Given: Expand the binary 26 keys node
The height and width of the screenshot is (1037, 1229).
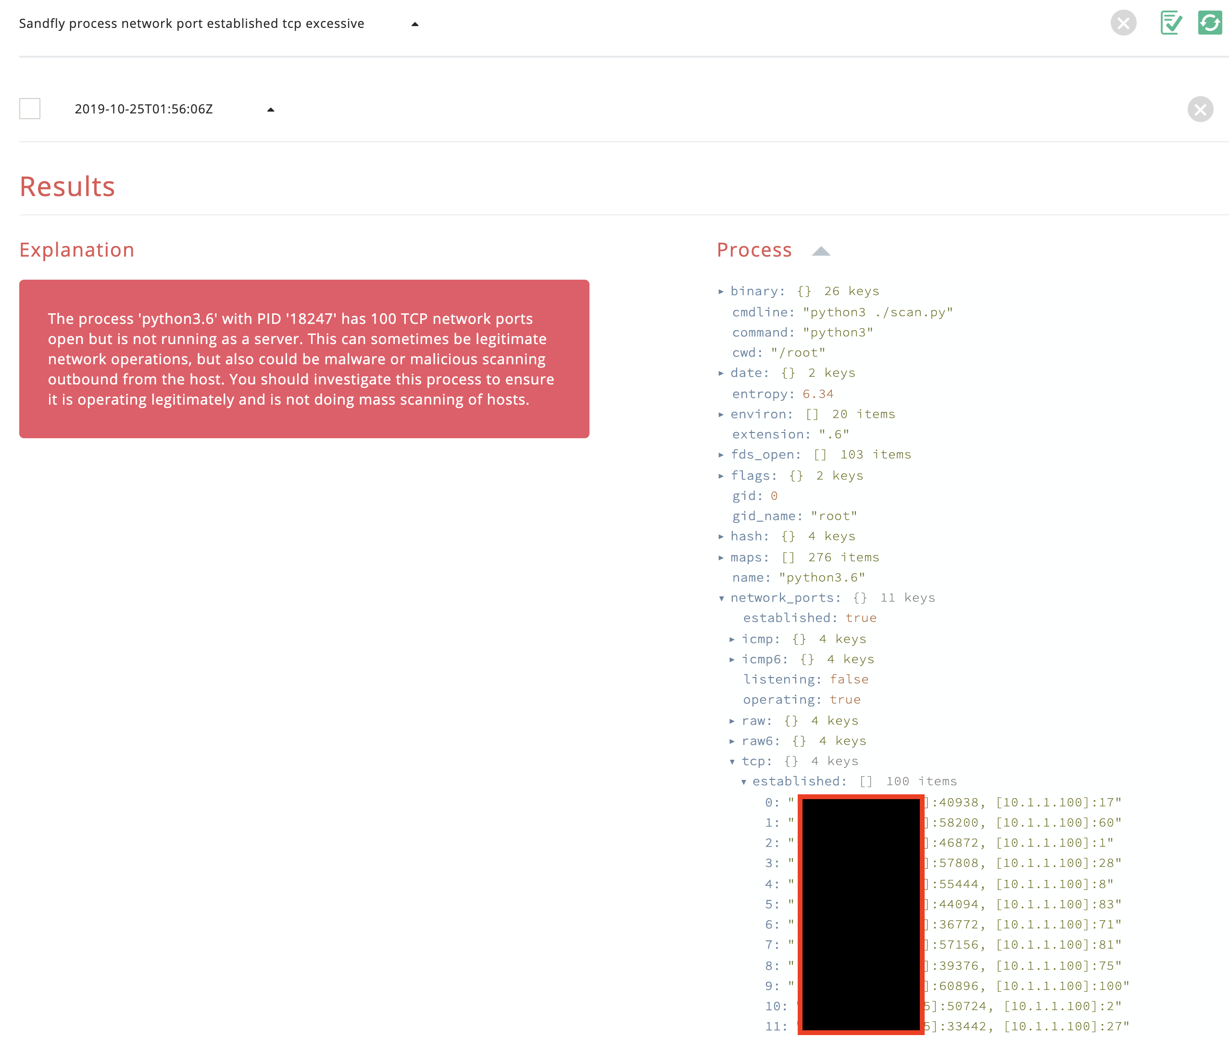Looking at the screenshot, I should point(721,292).
